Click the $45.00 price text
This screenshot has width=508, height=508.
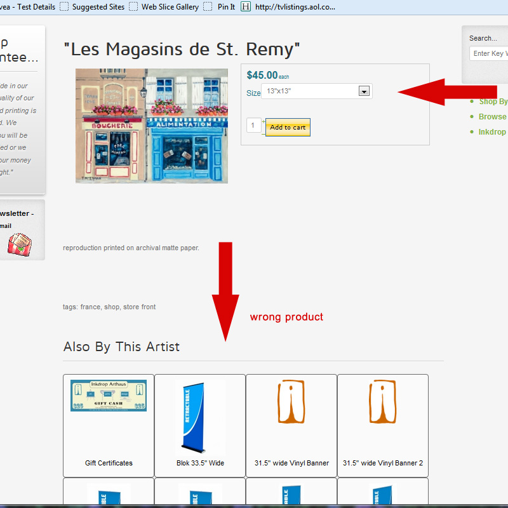(262, 75)
